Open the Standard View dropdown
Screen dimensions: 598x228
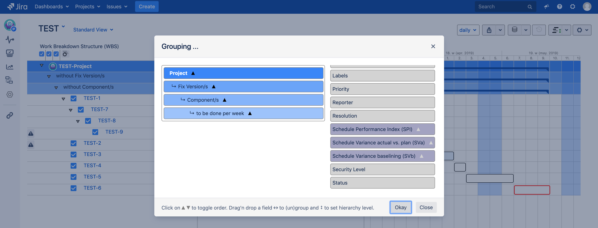click(x=93, y=30)
